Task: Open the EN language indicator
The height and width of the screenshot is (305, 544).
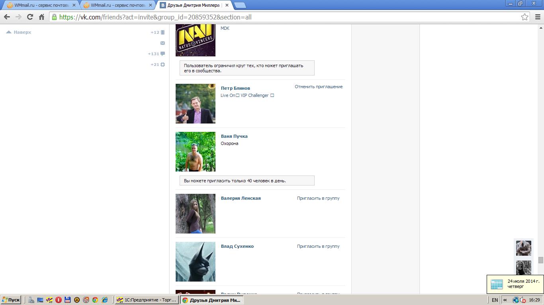Action: click(495, 300)
